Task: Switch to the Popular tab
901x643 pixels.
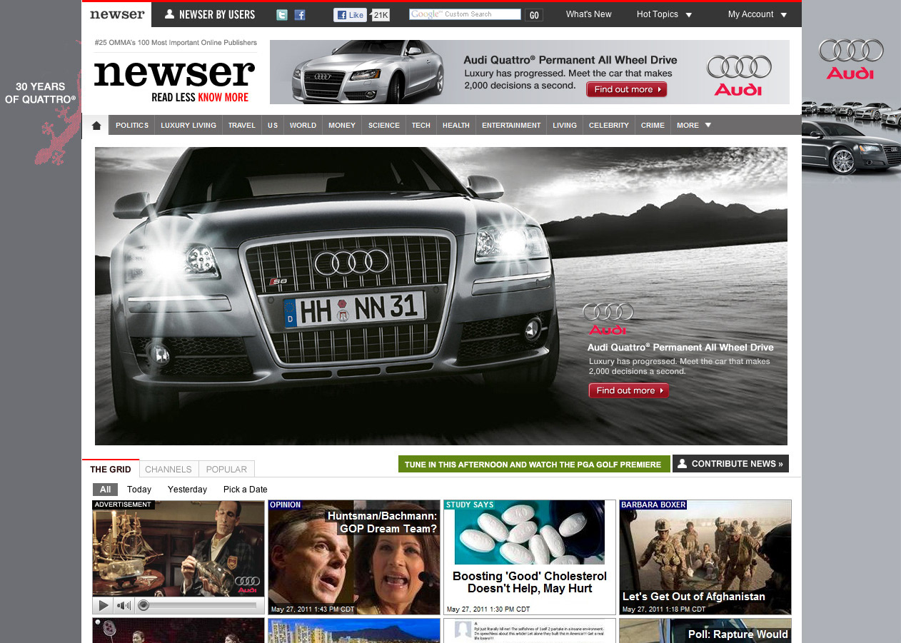Action: pyautogui.click(x=226, y=469)
